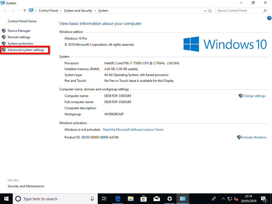This screenshot has width=272, height=204.
Task: Go to Control Panel Home
Action: tap(22, 21)
